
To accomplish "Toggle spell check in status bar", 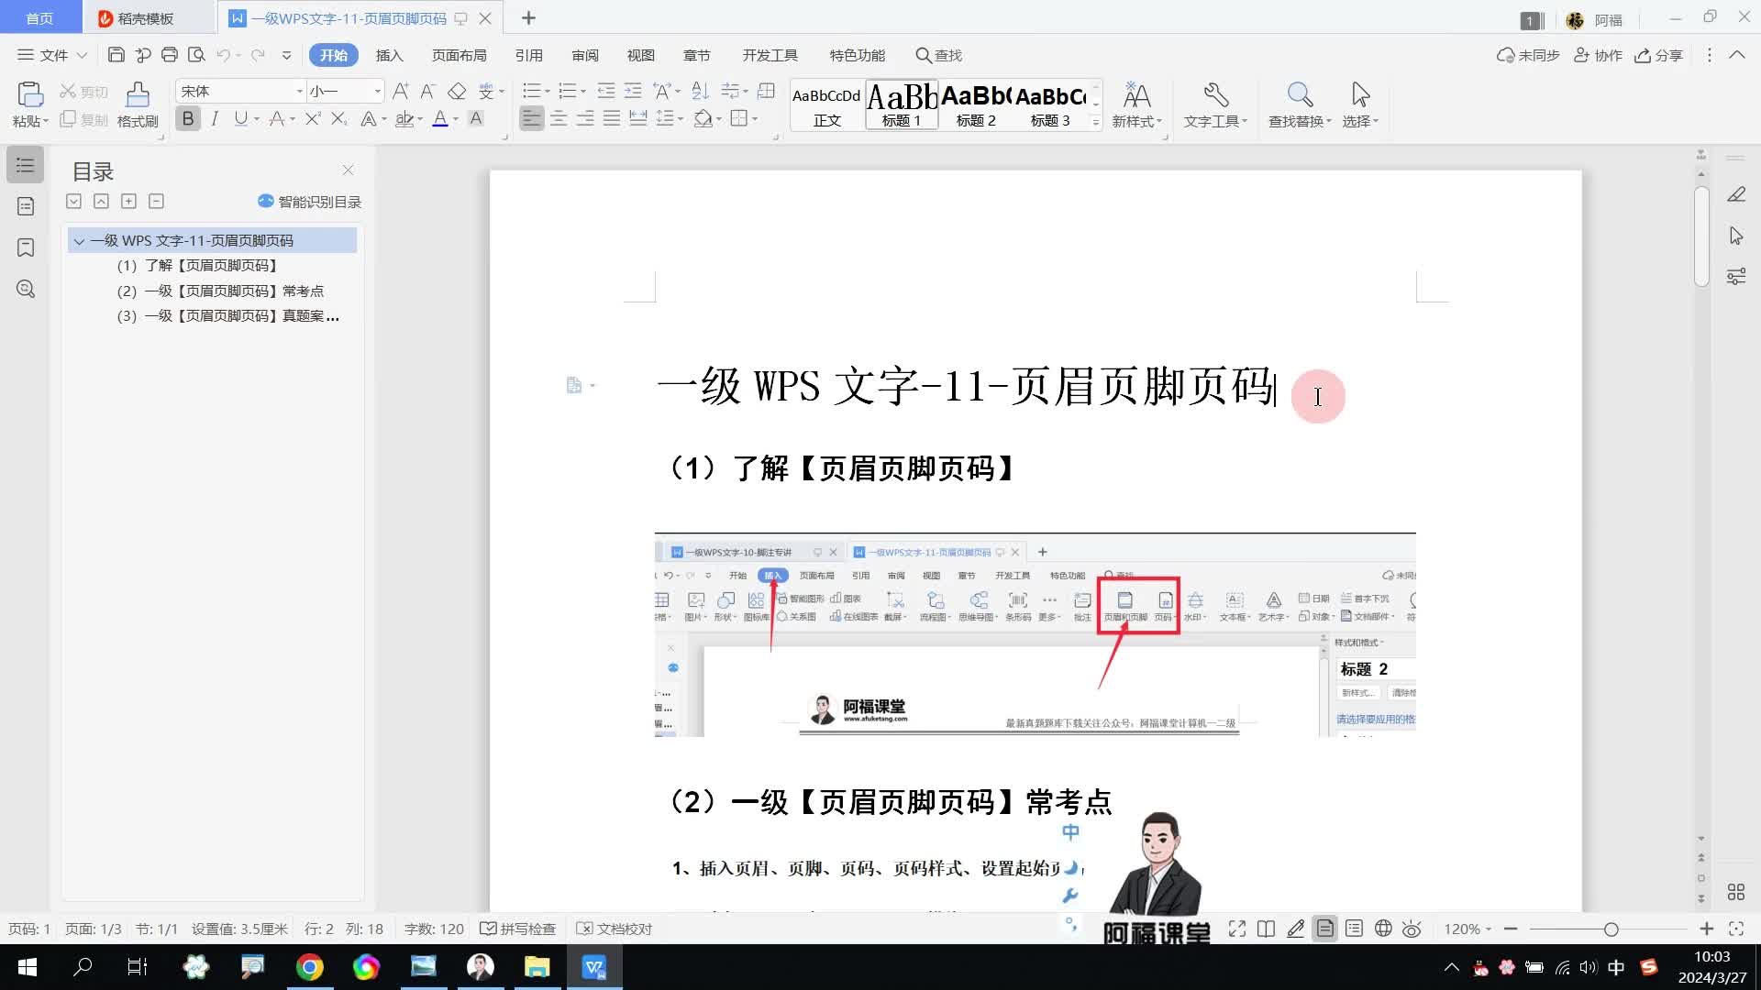I will [518, 929].
